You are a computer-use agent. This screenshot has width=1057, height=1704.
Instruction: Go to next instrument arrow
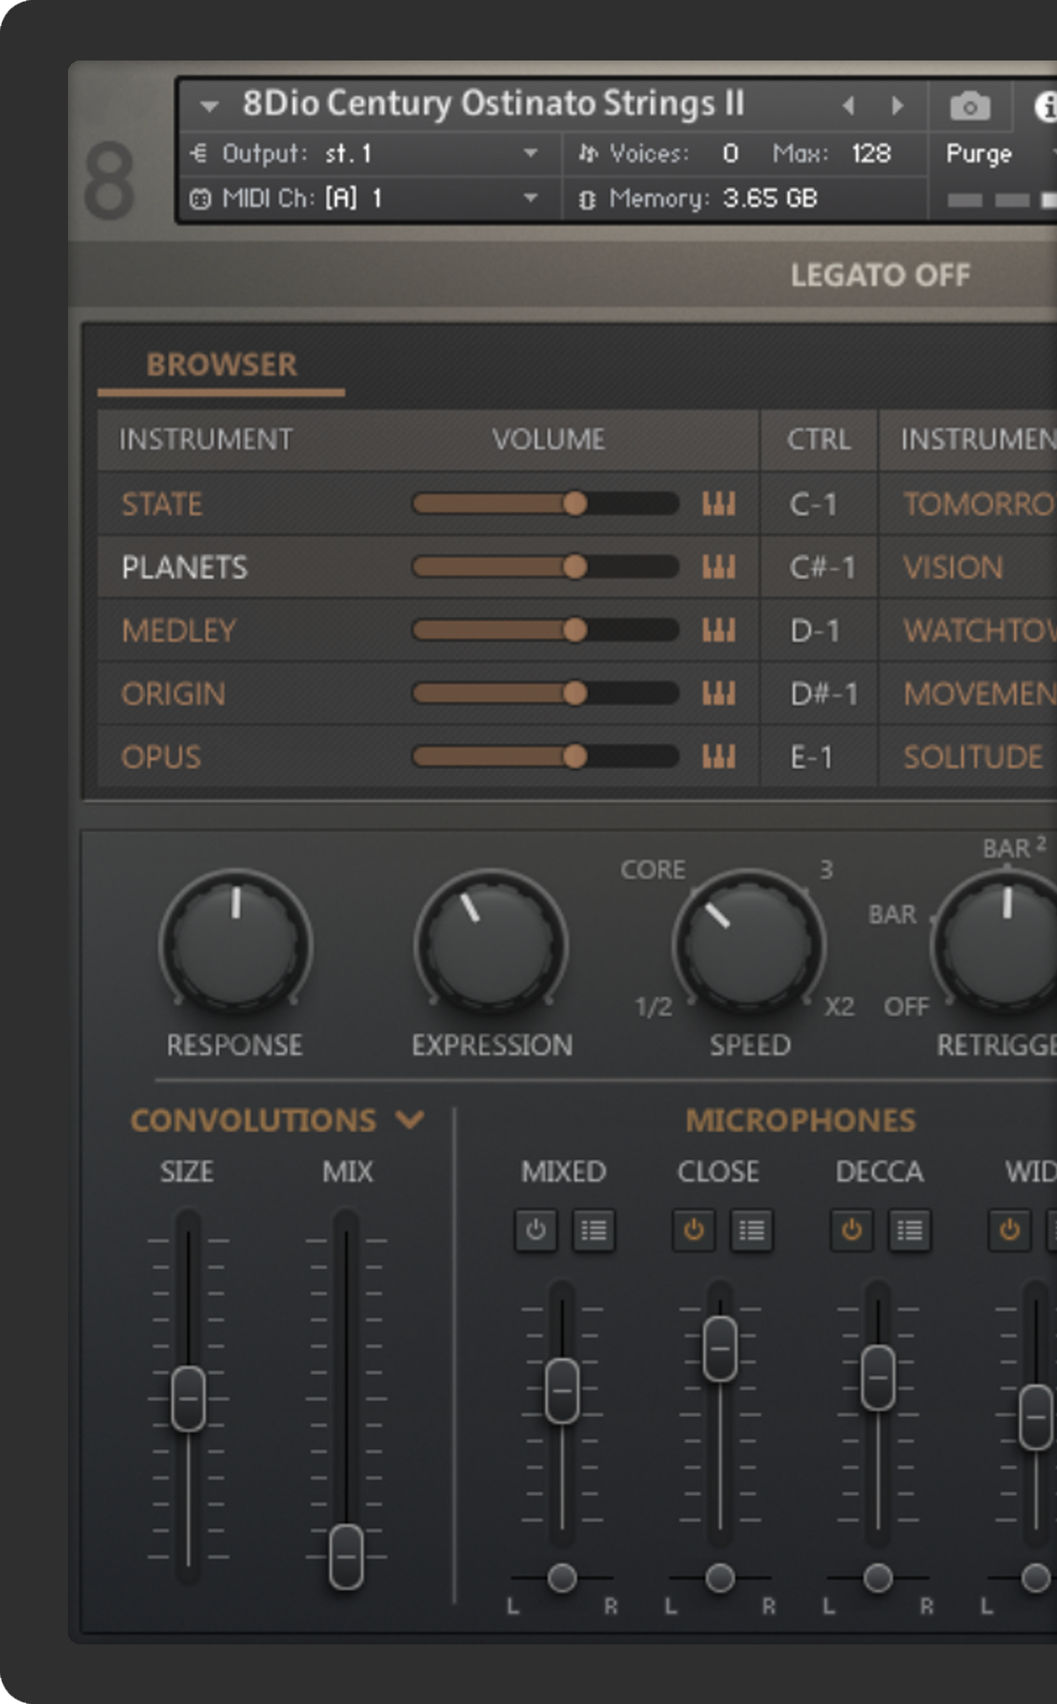[897, 105]
